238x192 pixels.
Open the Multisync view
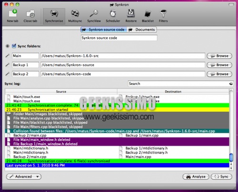pyautogui.click(x=75, y=16)
